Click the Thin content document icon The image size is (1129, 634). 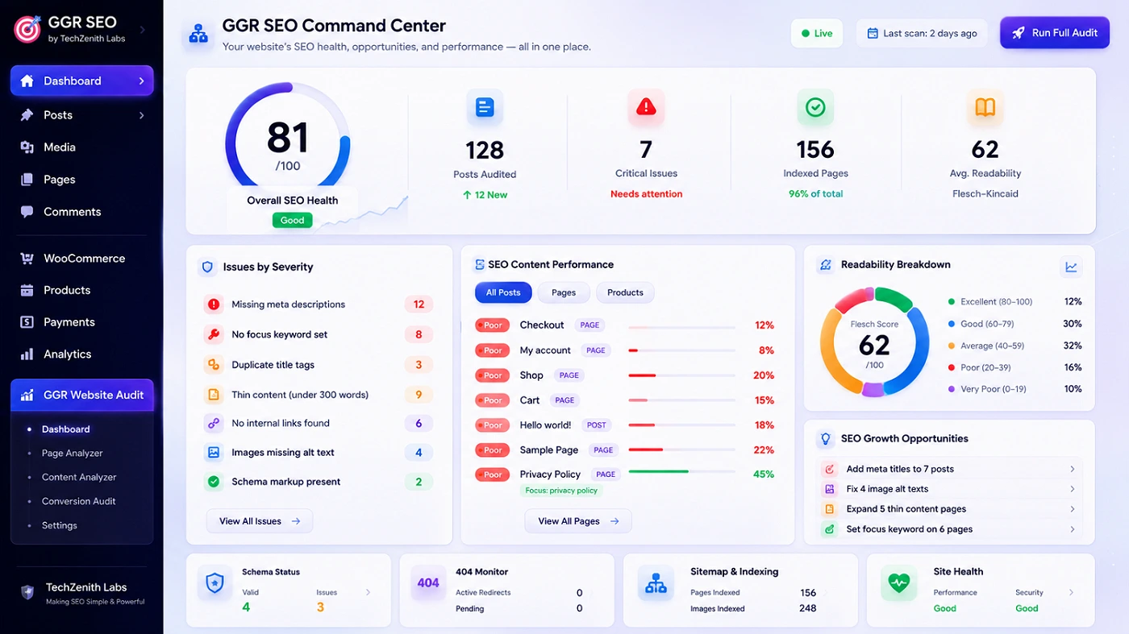click(214, 395)
